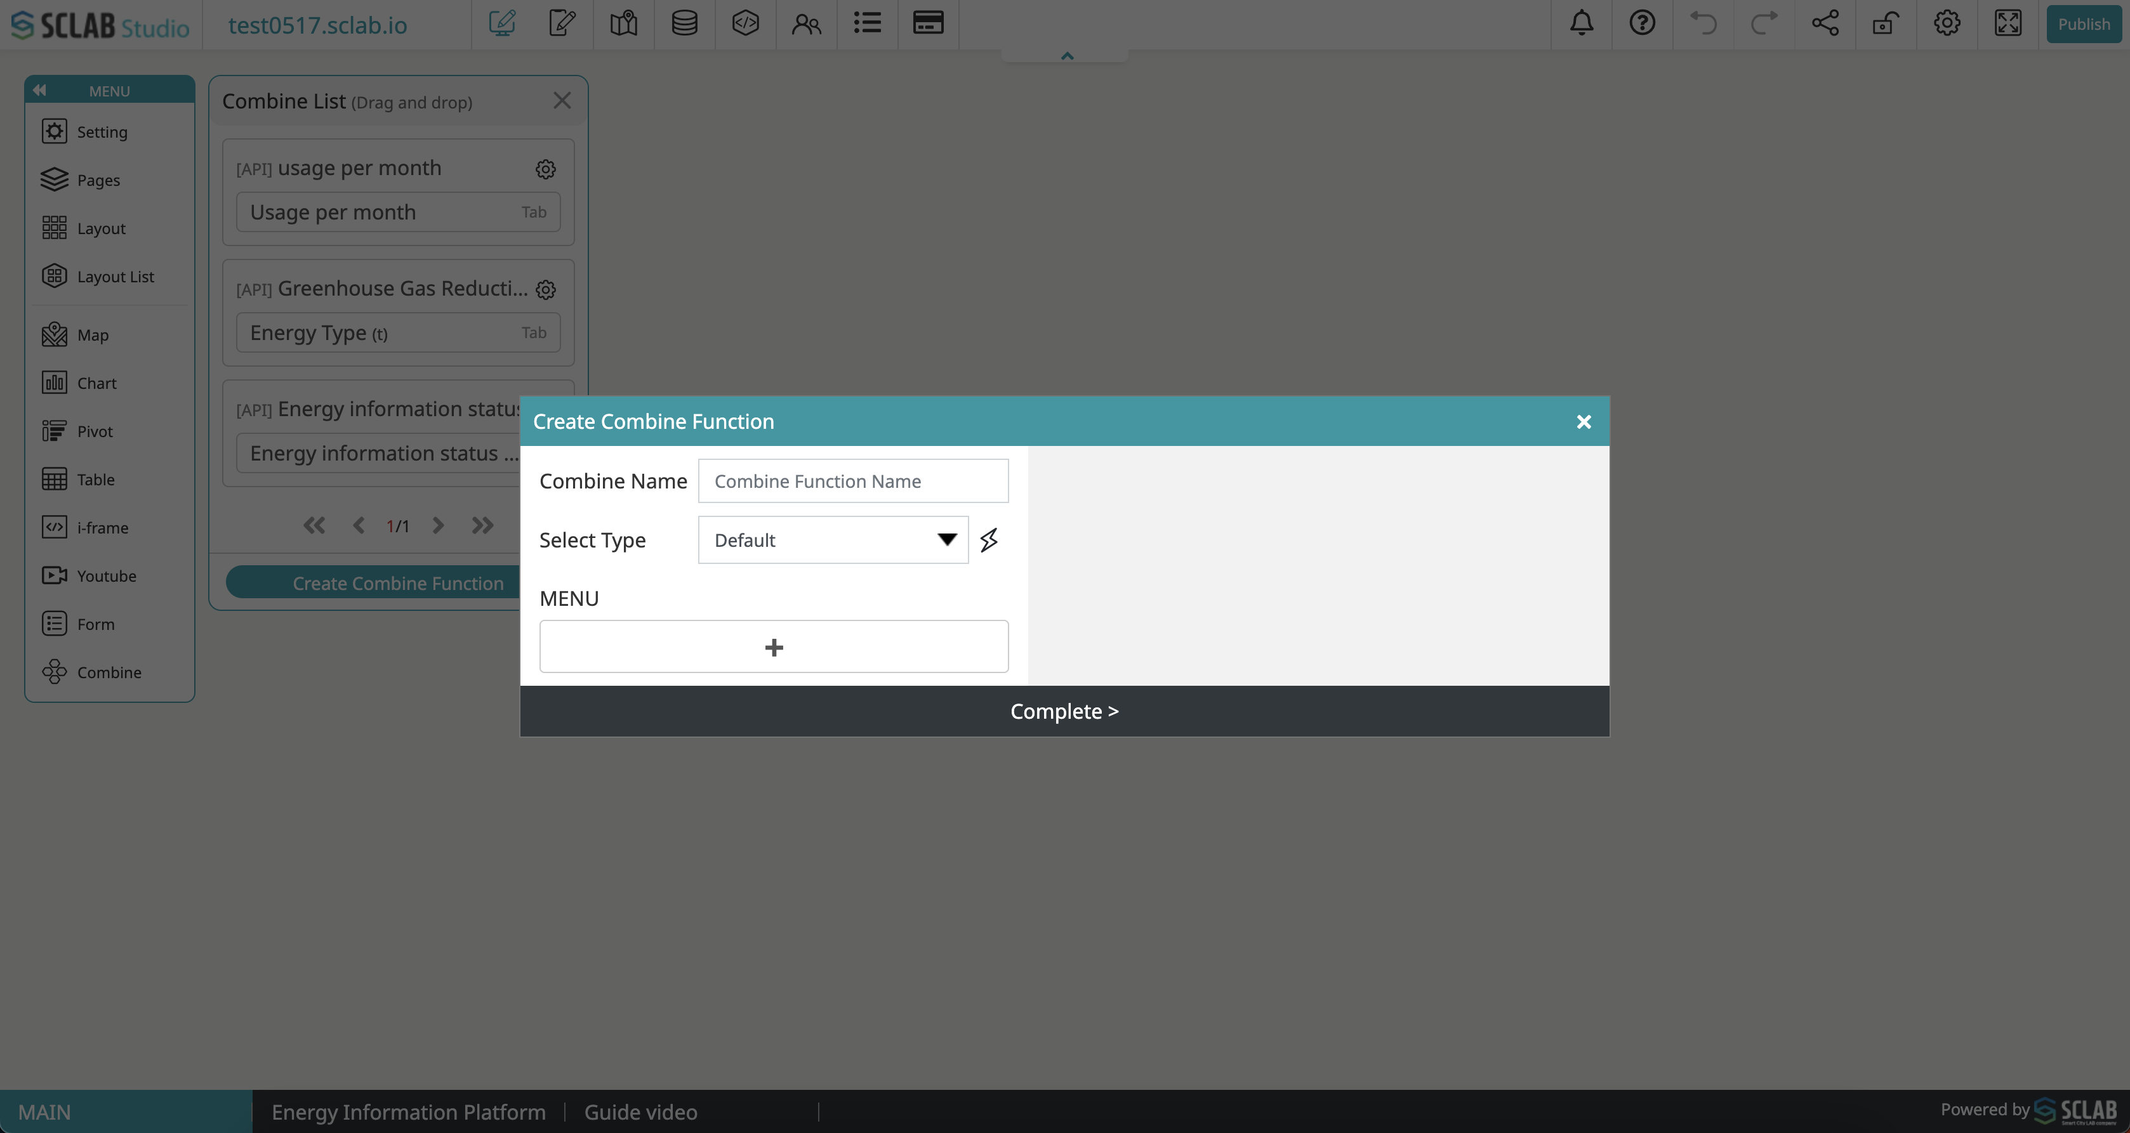This screenshot has height=1133, width=2130.
Task: Select the Usage per month tab item
Action: click(x=398, y=213)
